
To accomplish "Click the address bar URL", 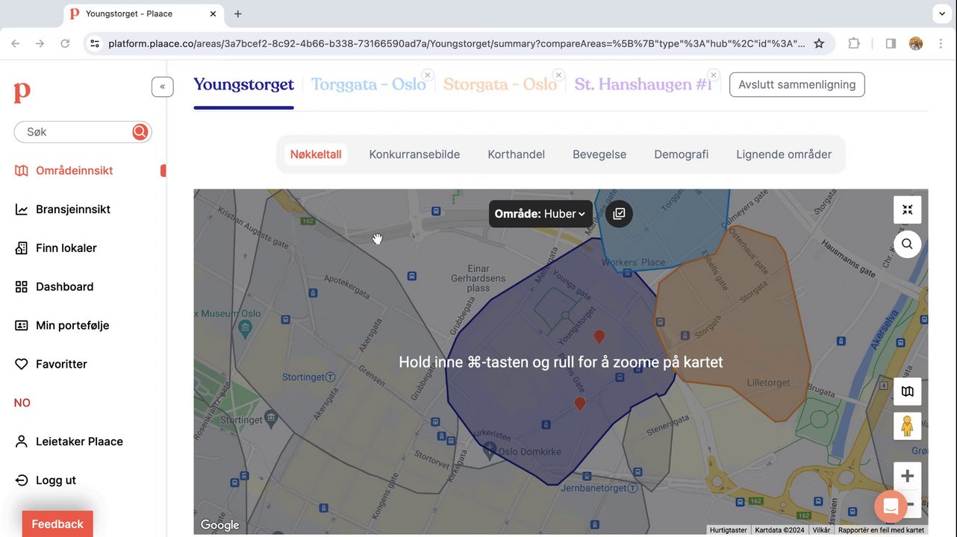I will pyautogui.click(x=457, y=43).
